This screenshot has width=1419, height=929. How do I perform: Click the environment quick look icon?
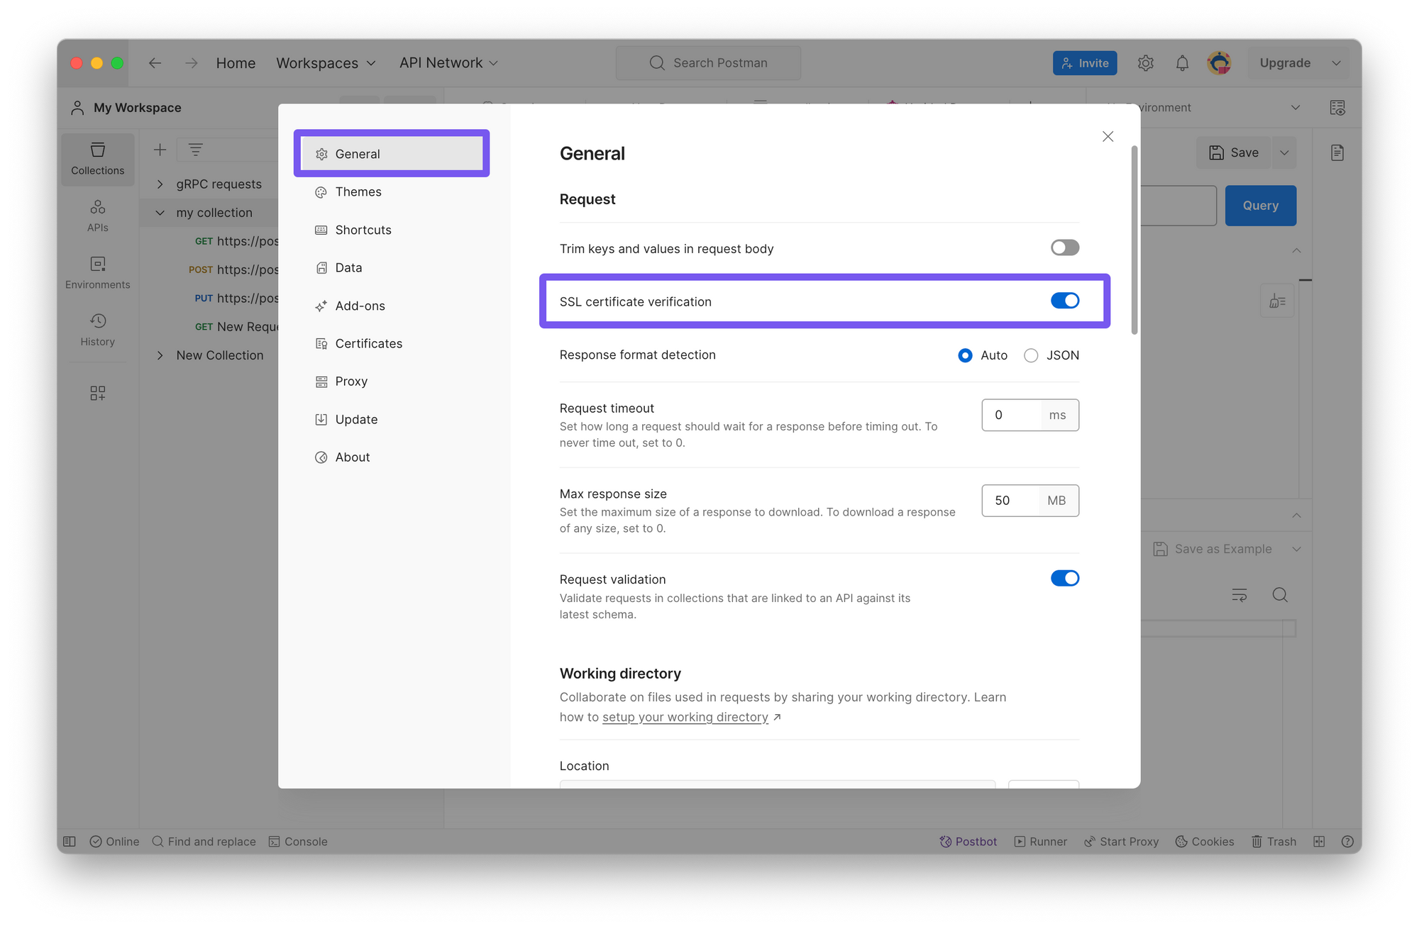tap(1337, 108)
